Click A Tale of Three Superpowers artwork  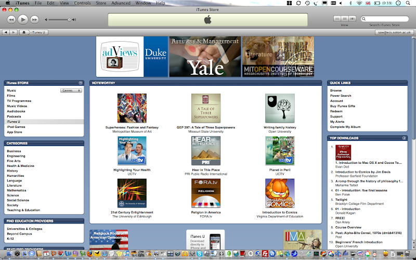(x=206, y=108)
